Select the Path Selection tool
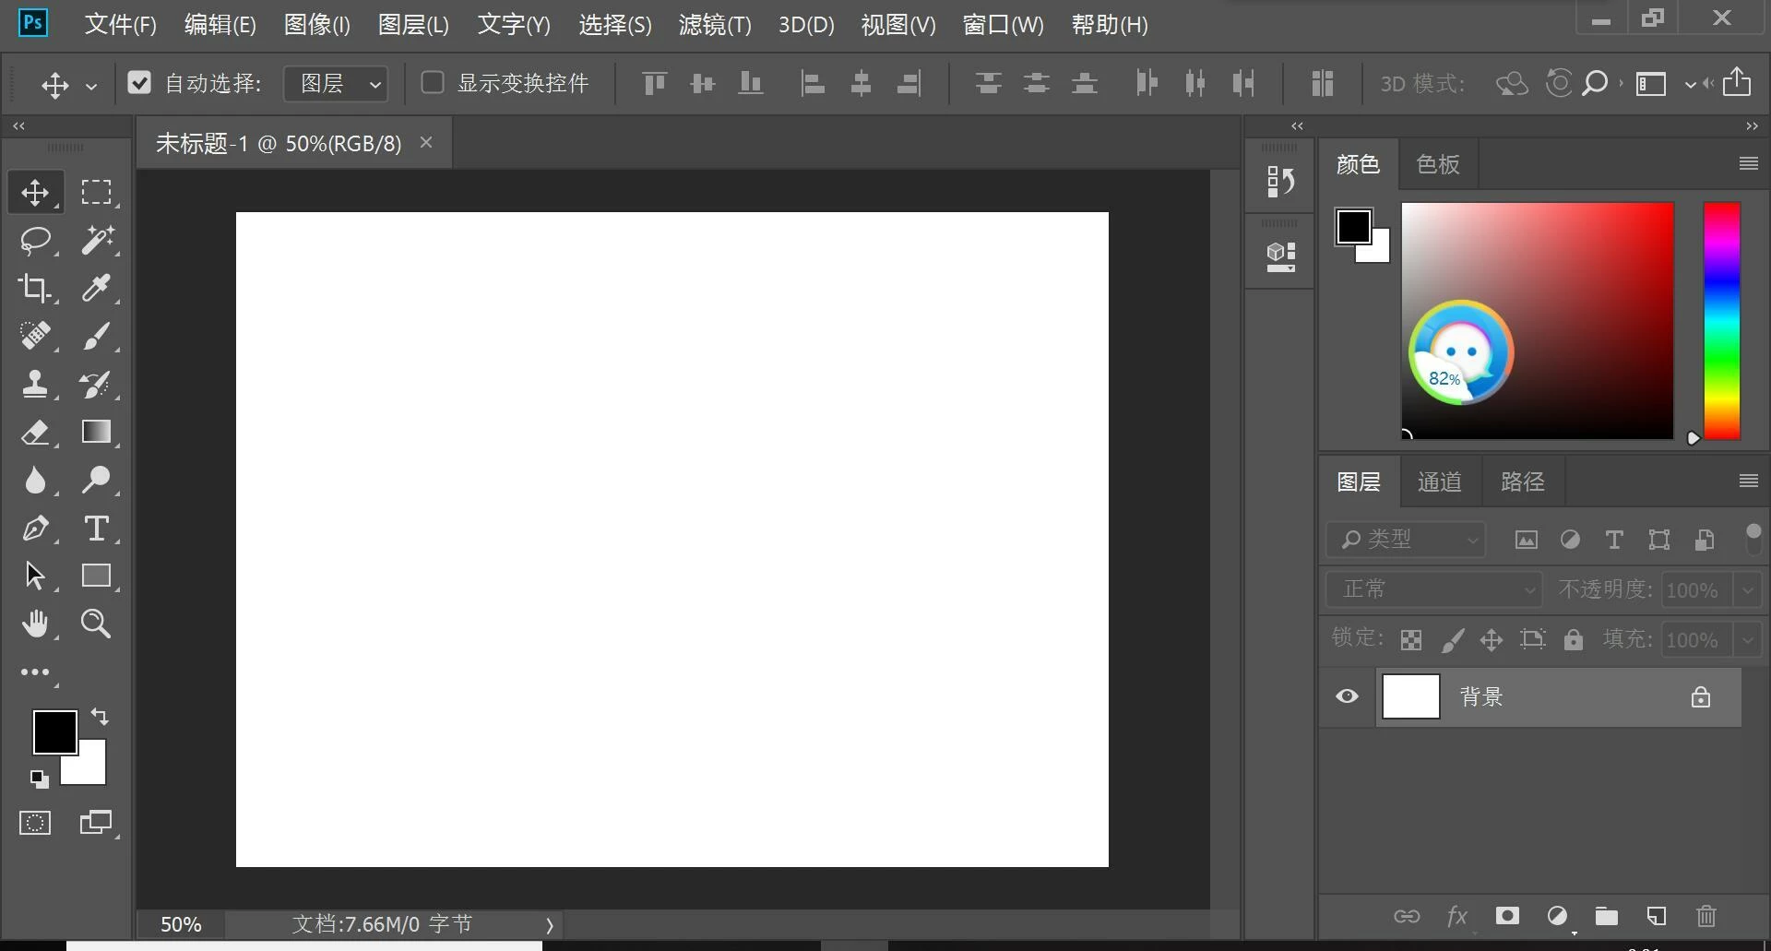Viewport: 1771px width, 951px height. pyautogui.click(x=35, y=576)
